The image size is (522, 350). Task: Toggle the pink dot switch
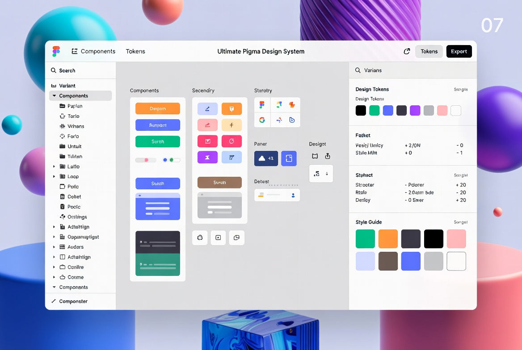tap(146, 160)
